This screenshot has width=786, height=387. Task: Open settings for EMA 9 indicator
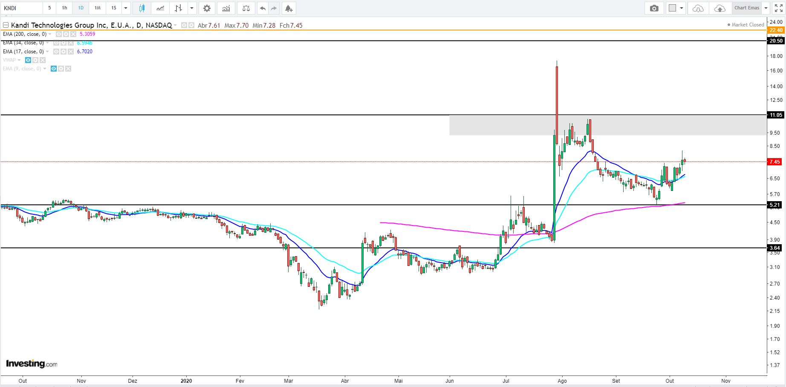coord(61,69)
